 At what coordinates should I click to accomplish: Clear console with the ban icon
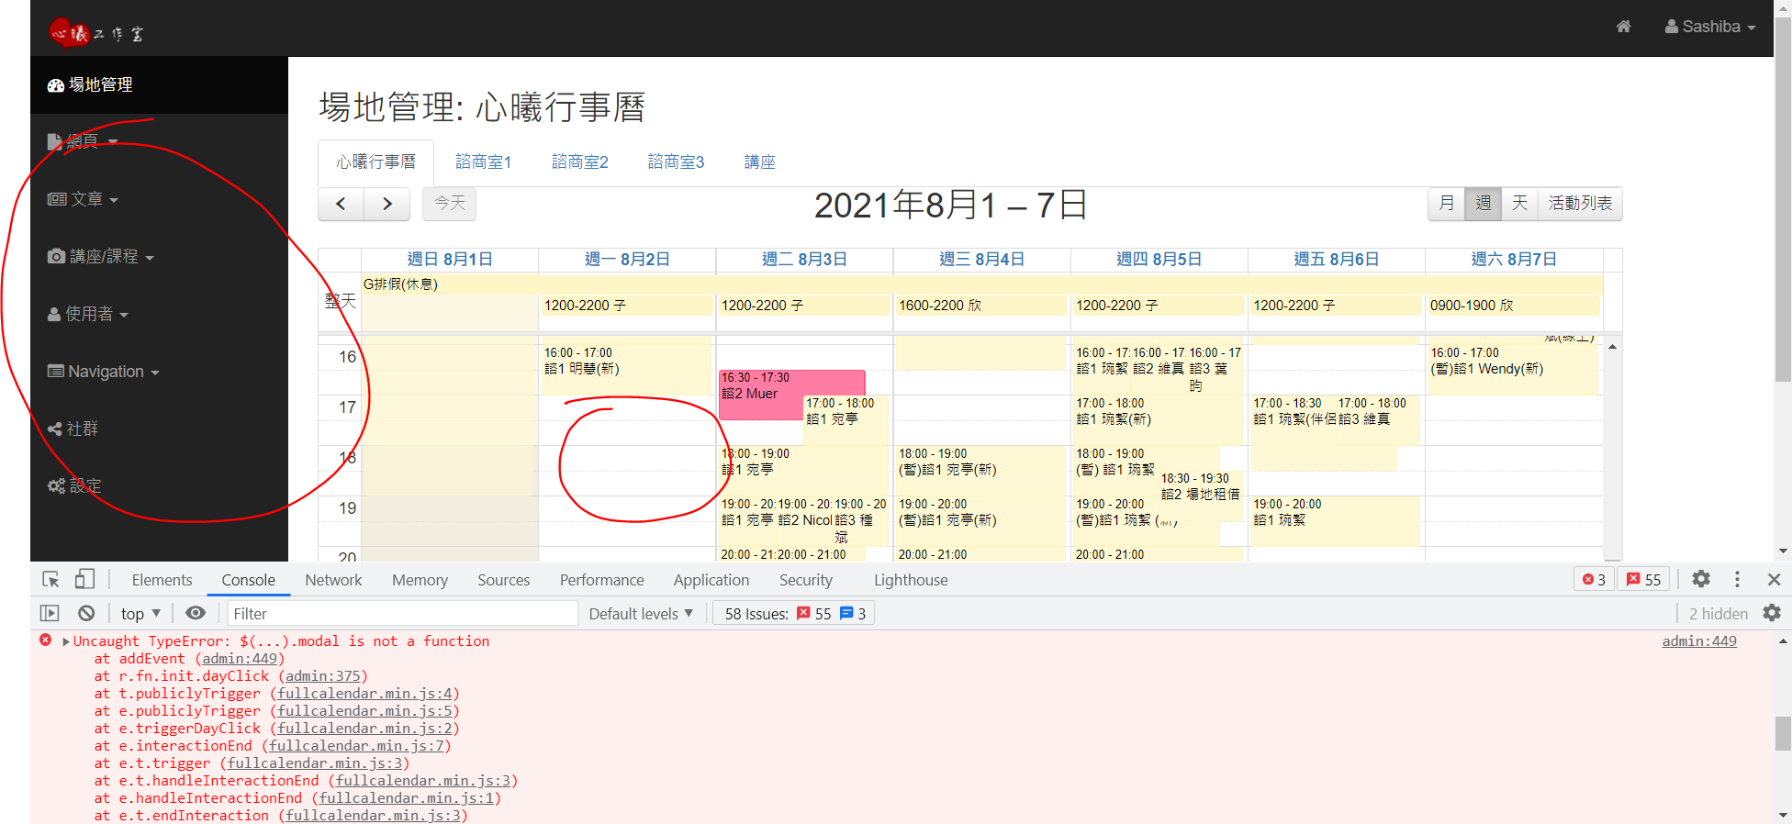pyautogui.click(x=86, y=613)
